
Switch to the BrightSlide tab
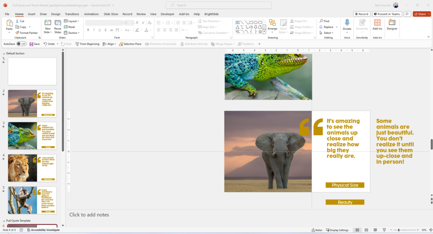(212, 14)
